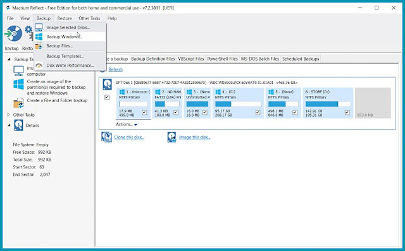Select the grey 873.0 MB unallocated block
The image size is (405, 251).
tap(373, 103)
